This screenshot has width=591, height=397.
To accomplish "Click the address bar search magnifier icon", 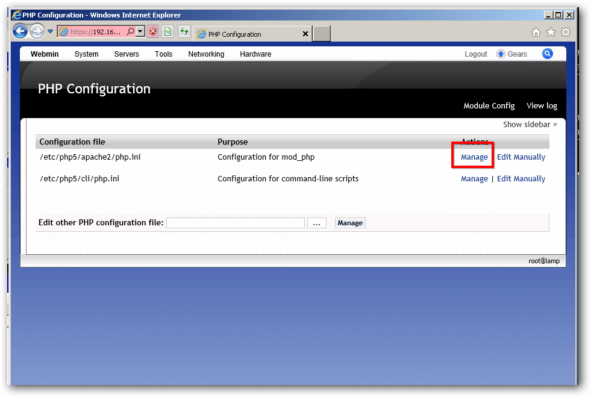I will pyautogui.click(x=130, y=32).
